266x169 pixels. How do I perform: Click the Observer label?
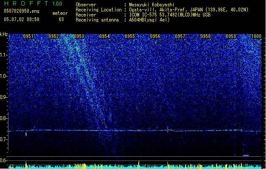click(x=86, y=5)
